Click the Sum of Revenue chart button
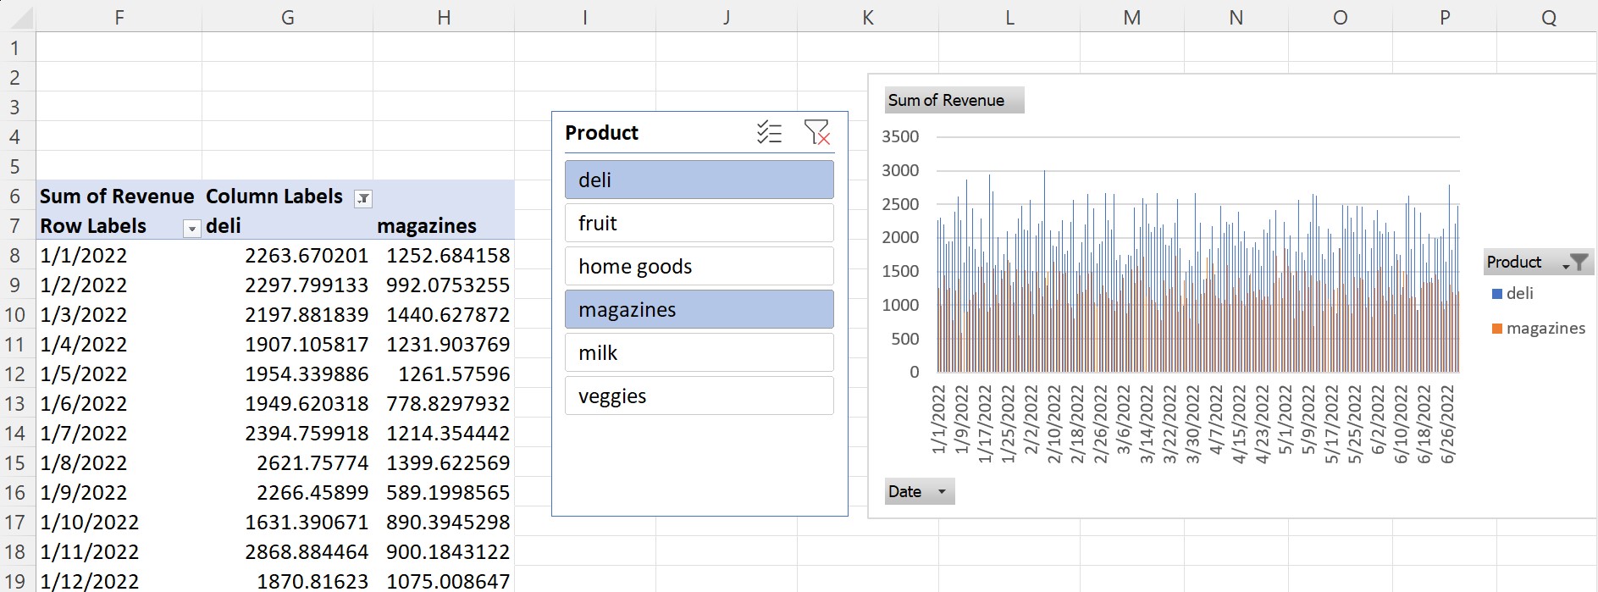The width and height of the screenshot is (1598, 592). (954, 100)
